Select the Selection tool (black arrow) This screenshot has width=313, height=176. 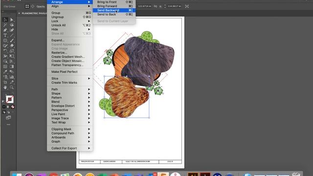pyautogui.click(x=5, y=20)
